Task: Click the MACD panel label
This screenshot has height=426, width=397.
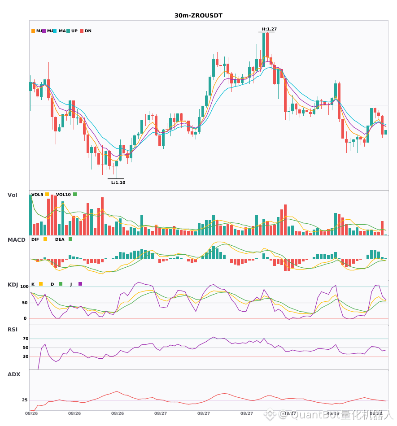Action: pos(16,240)
